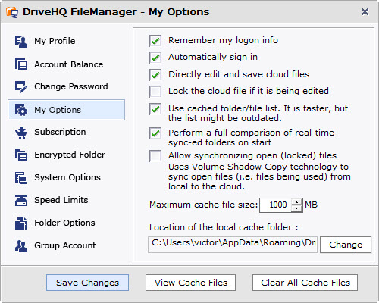
Task: Open the My Profile icon
Action: click(x=21, y=42)
